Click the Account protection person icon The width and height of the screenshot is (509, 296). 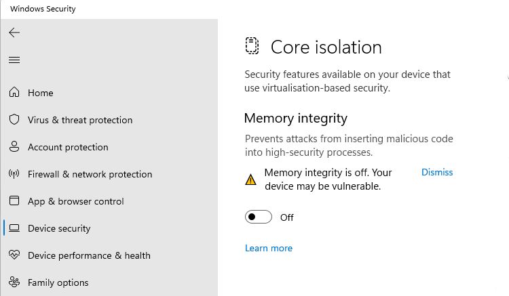tap(14, 147)
